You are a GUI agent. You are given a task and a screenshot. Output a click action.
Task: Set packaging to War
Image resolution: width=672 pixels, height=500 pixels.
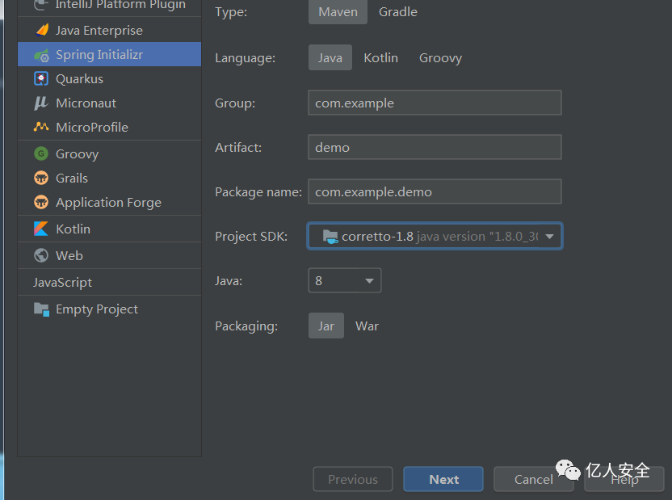pos(367,326)
